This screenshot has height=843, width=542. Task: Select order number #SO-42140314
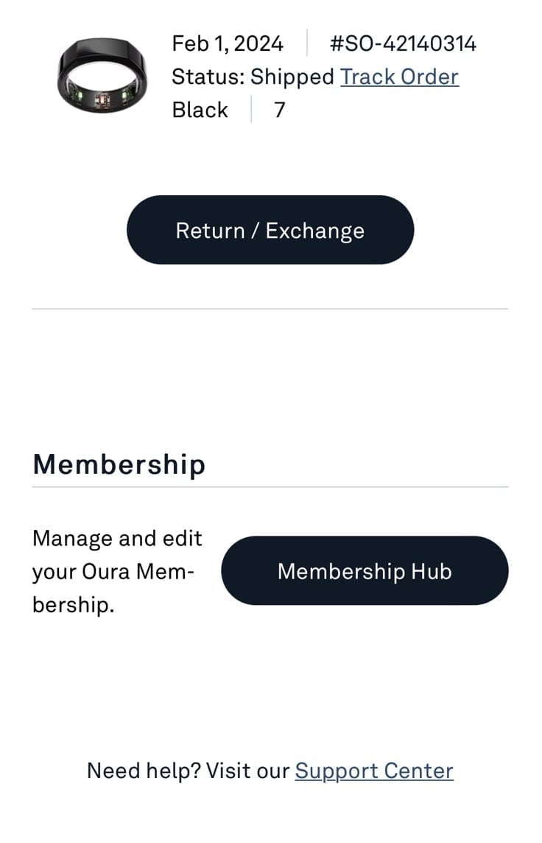(x=403, y=43)
